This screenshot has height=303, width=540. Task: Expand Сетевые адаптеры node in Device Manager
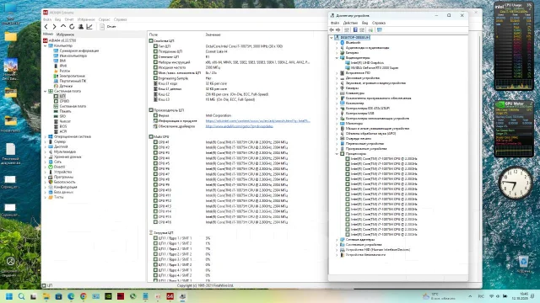tap(337, 239)
